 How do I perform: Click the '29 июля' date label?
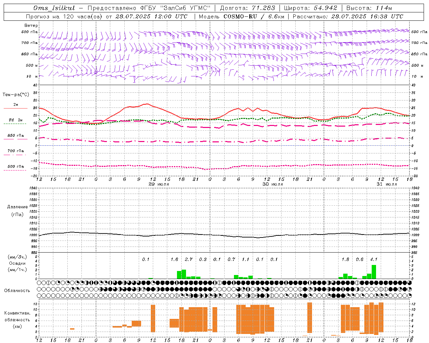pyautogui.click(x=159, y=184)
